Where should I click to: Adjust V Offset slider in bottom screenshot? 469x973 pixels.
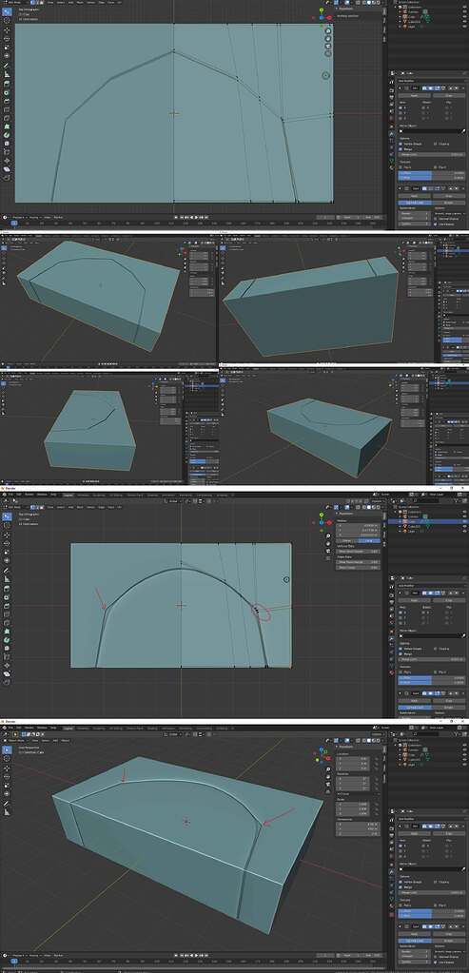point(431,916)
